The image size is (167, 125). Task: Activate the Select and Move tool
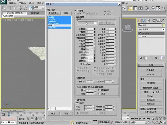click(20, 8)
